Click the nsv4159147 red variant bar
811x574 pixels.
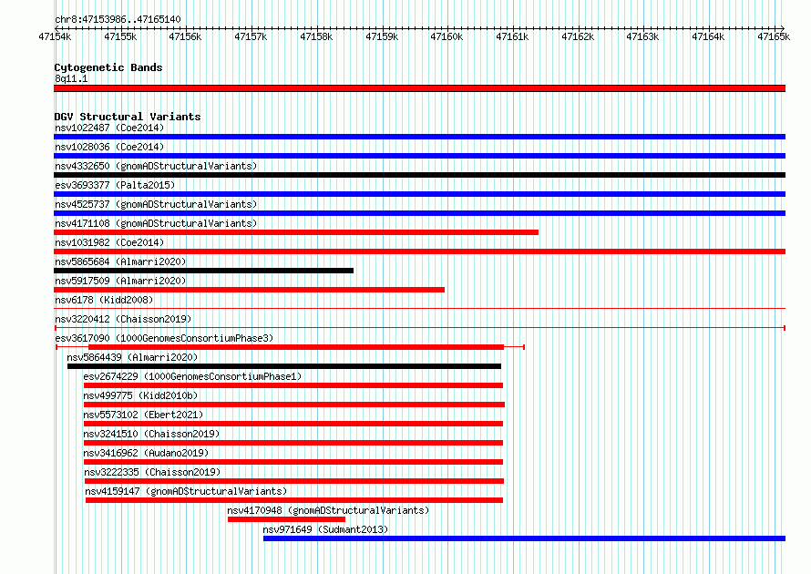[294, 500]
